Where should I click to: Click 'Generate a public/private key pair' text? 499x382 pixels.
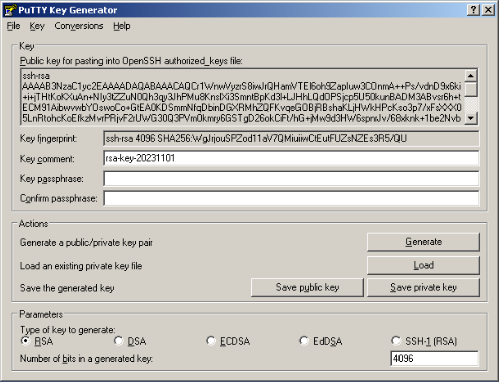point(86,243)
